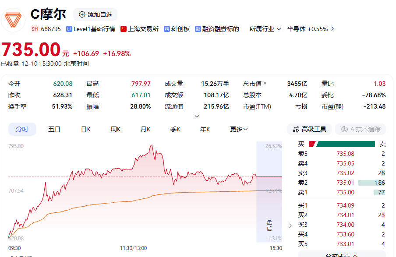Click the 盘后 after-hours chart region
Image resolution: width=396 pixels, height=257 pixels.
[269, 192]
